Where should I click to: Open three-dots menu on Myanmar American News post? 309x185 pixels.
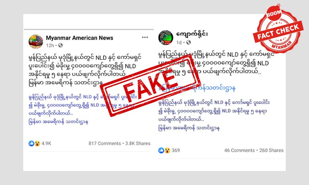point(145,37)
